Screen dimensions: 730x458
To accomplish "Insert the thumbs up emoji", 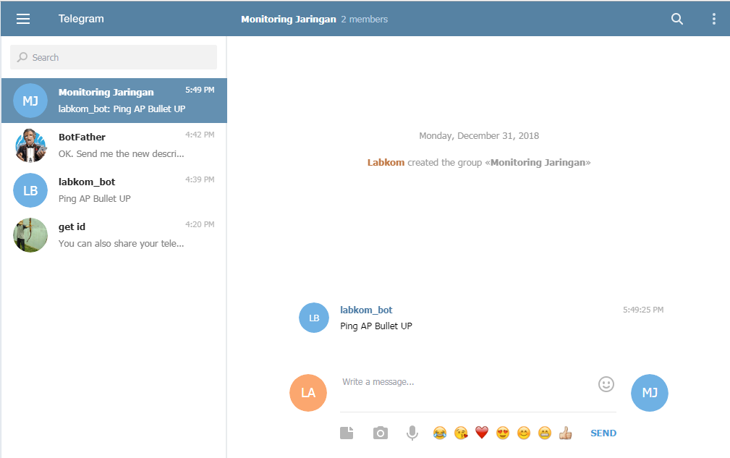I will pos(566,433).
